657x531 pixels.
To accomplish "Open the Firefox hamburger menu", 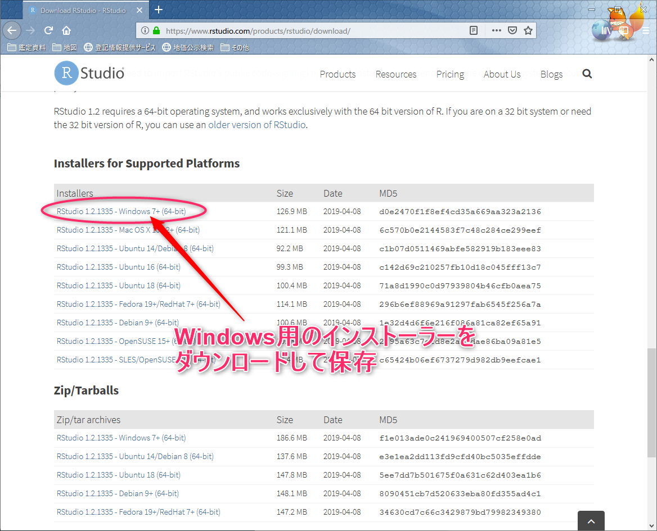I will coord(646,30).
